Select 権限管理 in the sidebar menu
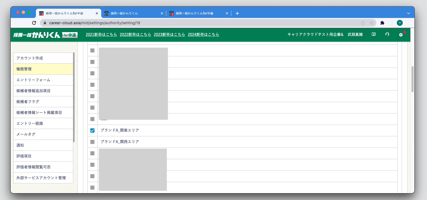The height and width of the screenshot is (200, 427). tap(43, 69)
